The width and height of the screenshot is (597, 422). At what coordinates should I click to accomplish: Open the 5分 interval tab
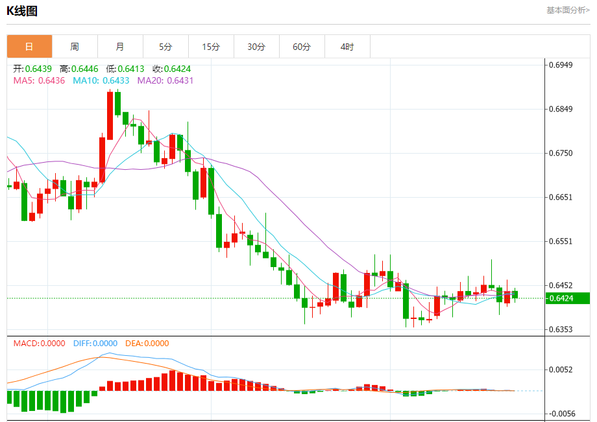point(165,47)
